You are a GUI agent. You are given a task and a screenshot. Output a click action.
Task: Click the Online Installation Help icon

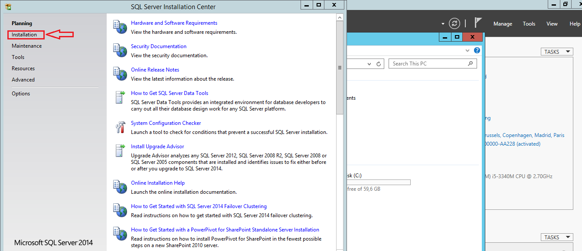(120, 187)
